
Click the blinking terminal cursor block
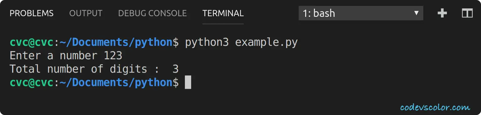point(188,82)
